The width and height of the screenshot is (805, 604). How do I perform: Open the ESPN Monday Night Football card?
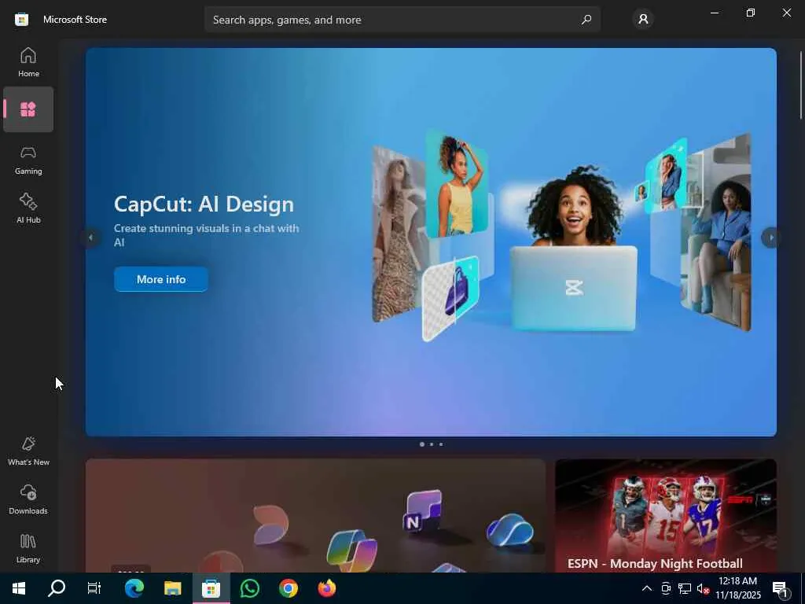(665, 516)
